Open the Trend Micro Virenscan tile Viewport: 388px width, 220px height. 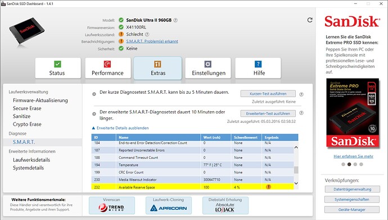point(112,205)
